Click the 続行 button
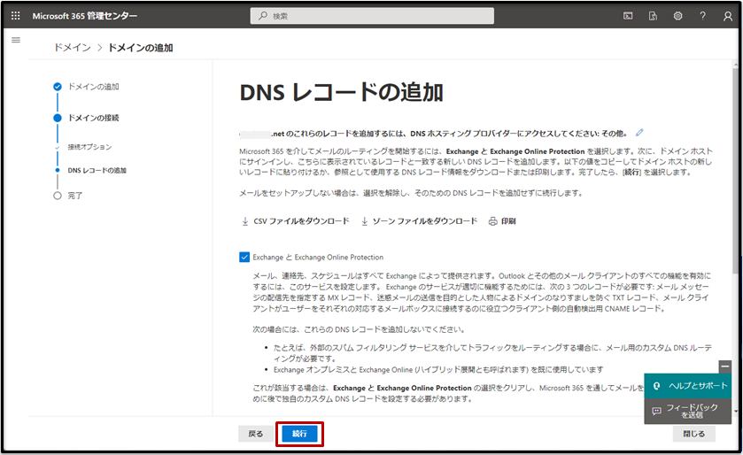 (299, 434)
